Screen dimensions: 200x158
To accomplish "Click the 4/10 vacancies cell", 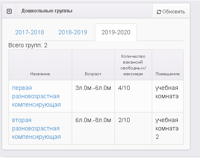I will tap(133, 96).
